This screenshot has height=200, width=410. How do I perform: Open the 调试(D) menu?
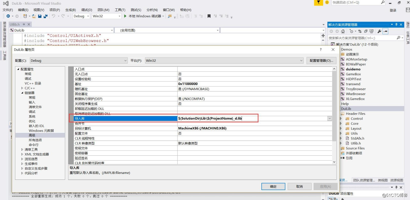(x=87, y=10)
